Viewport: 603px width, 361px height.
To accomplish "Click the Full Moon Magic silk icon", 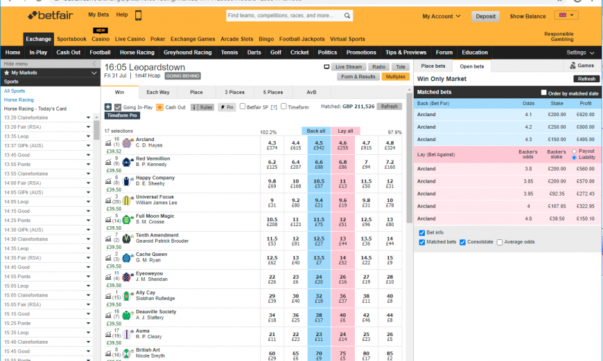I will 127,220.
